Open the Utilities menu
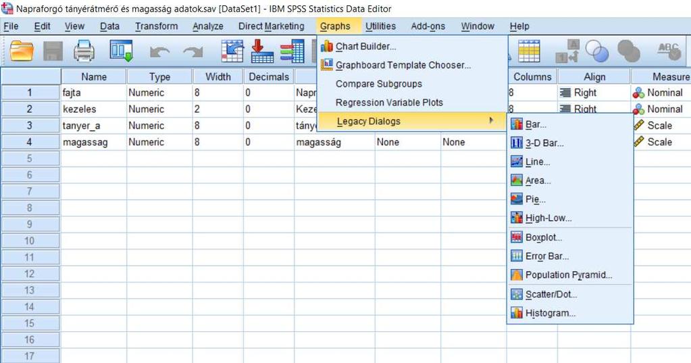 click(380, 26)
